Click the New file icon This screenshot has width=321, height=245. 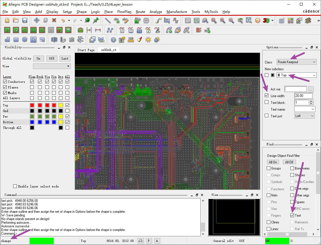pos(7,20)
